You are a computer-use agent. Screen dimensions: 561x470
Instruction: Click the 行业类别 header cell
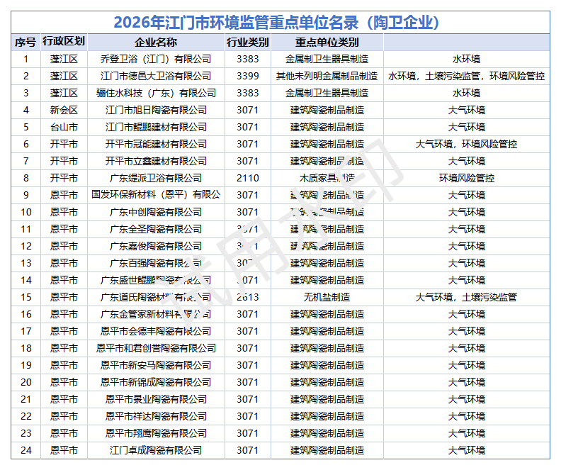(247, 43)
